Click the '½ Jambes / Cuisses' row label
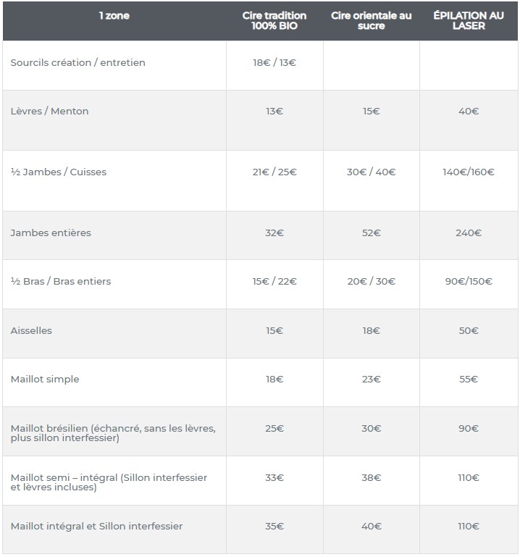The image size is (520, 557). pos(59,172)
